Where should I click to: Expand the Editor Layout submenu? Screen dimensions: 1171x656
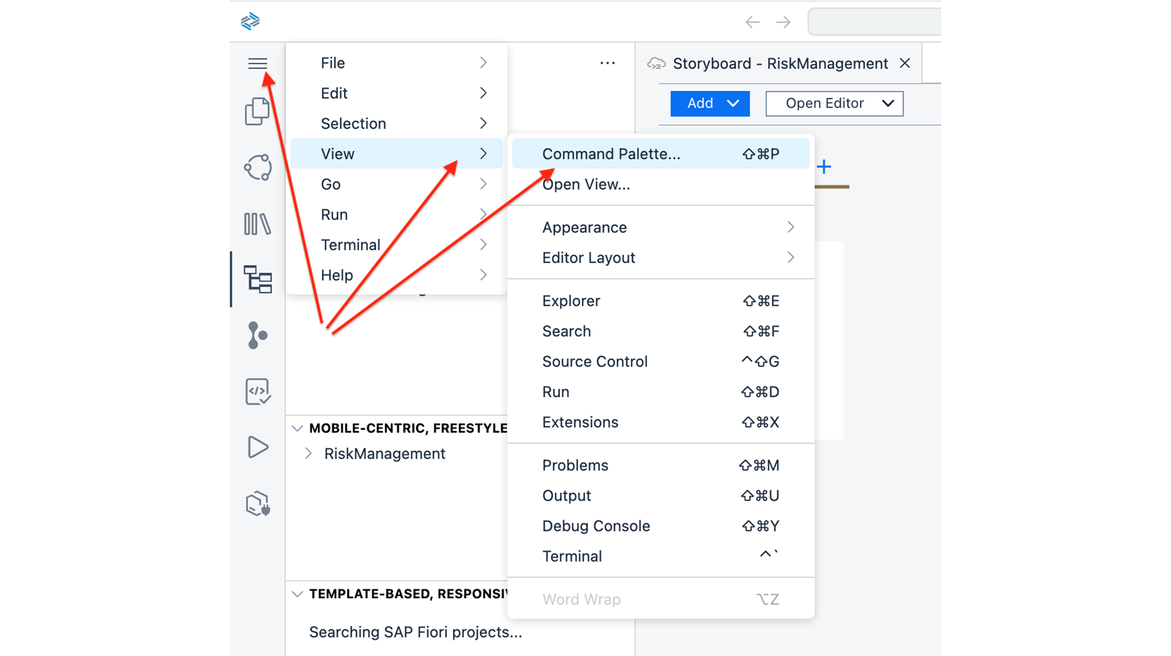pos(661,258)
